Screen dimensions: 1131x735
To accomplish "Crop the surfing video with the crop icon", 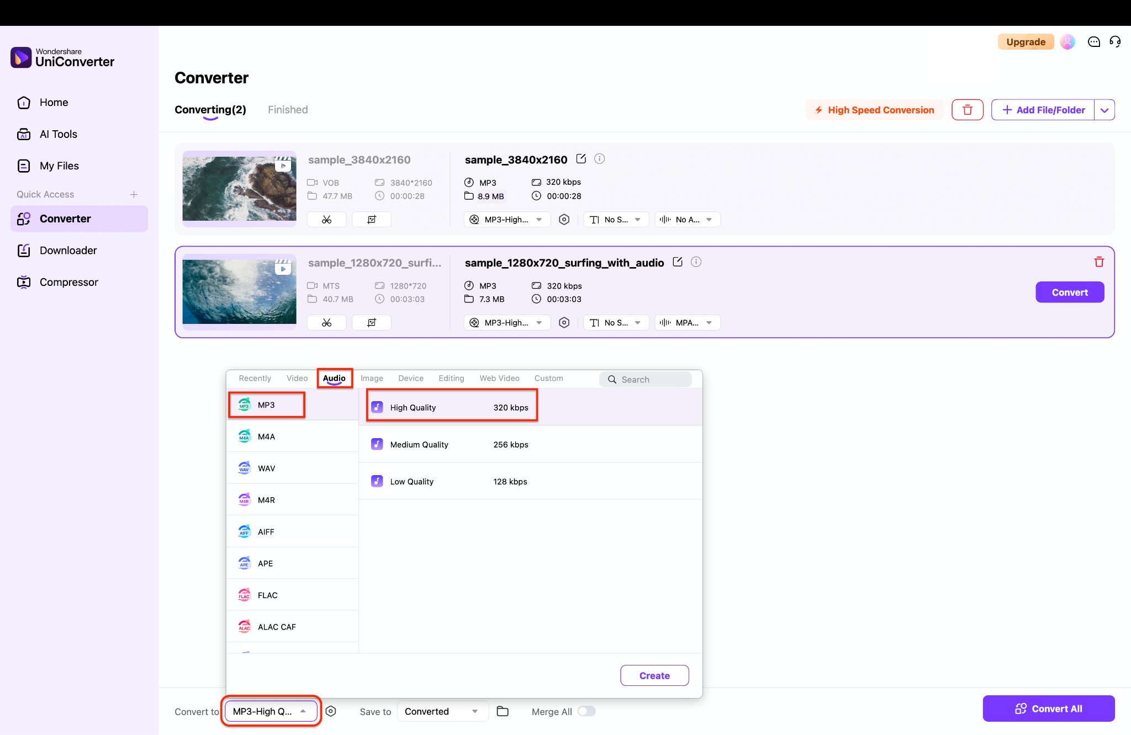I will [372, 322].
